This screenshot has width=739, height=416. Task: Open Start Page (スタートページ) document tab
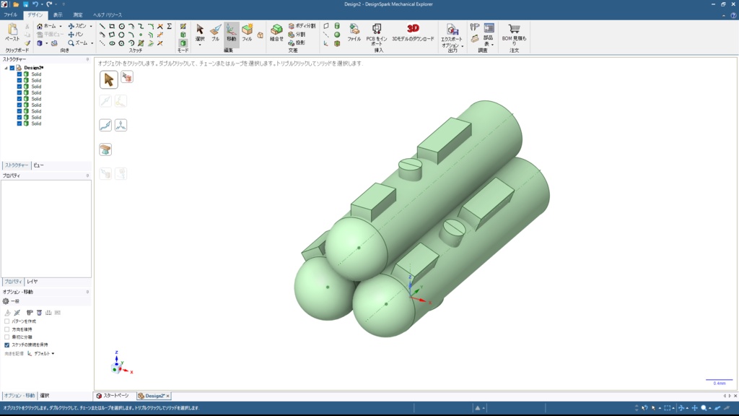pos(113,396)
